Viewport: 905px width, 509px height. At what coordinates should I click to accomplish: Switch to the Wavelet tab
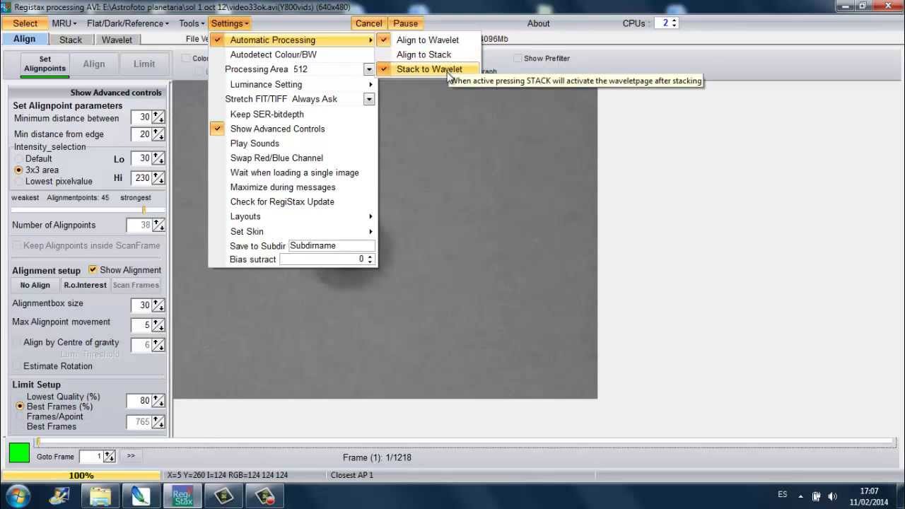pos(117,40)
